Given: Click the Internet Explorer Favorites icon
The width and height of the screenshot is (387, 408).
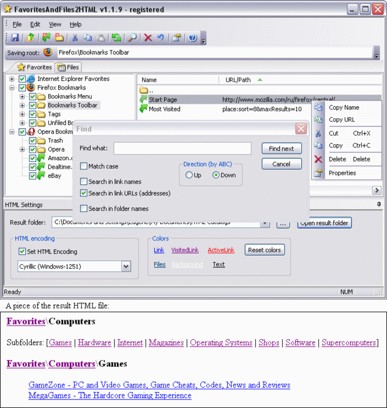Looking at the screenshot, I should (x=31, y=79).
